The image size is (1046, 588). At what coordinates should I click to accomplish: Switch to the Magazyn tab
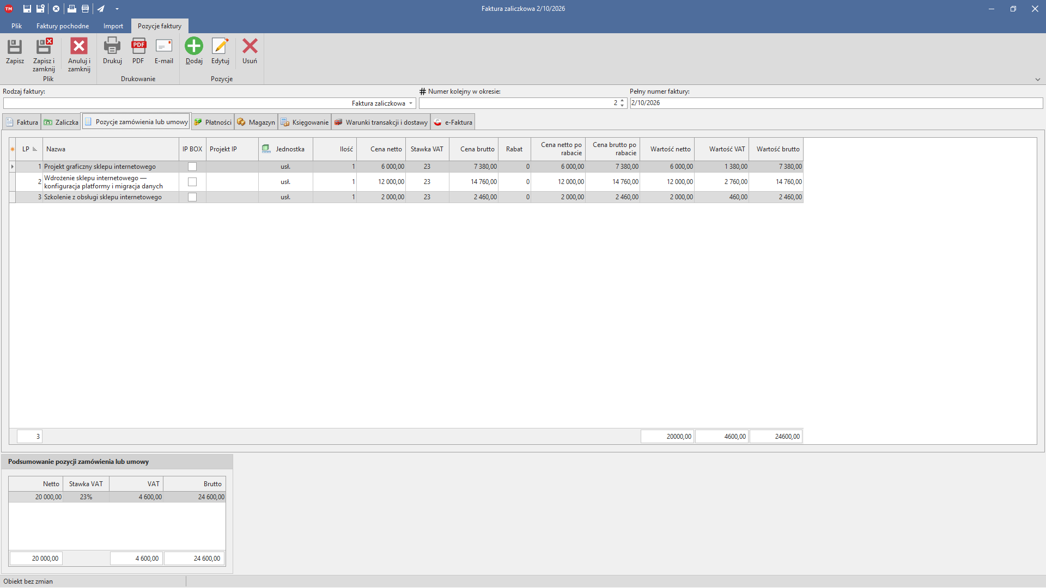click(257, 122)
